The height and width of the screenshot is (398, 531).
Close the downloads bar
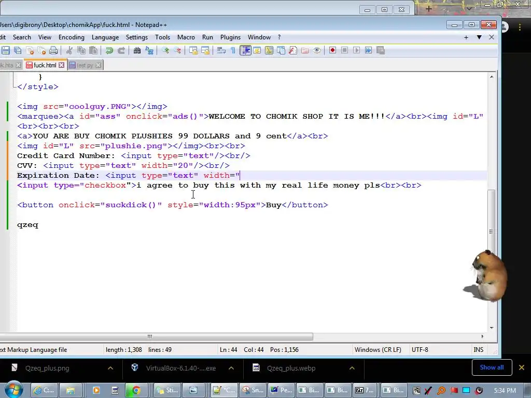[522, 367]
